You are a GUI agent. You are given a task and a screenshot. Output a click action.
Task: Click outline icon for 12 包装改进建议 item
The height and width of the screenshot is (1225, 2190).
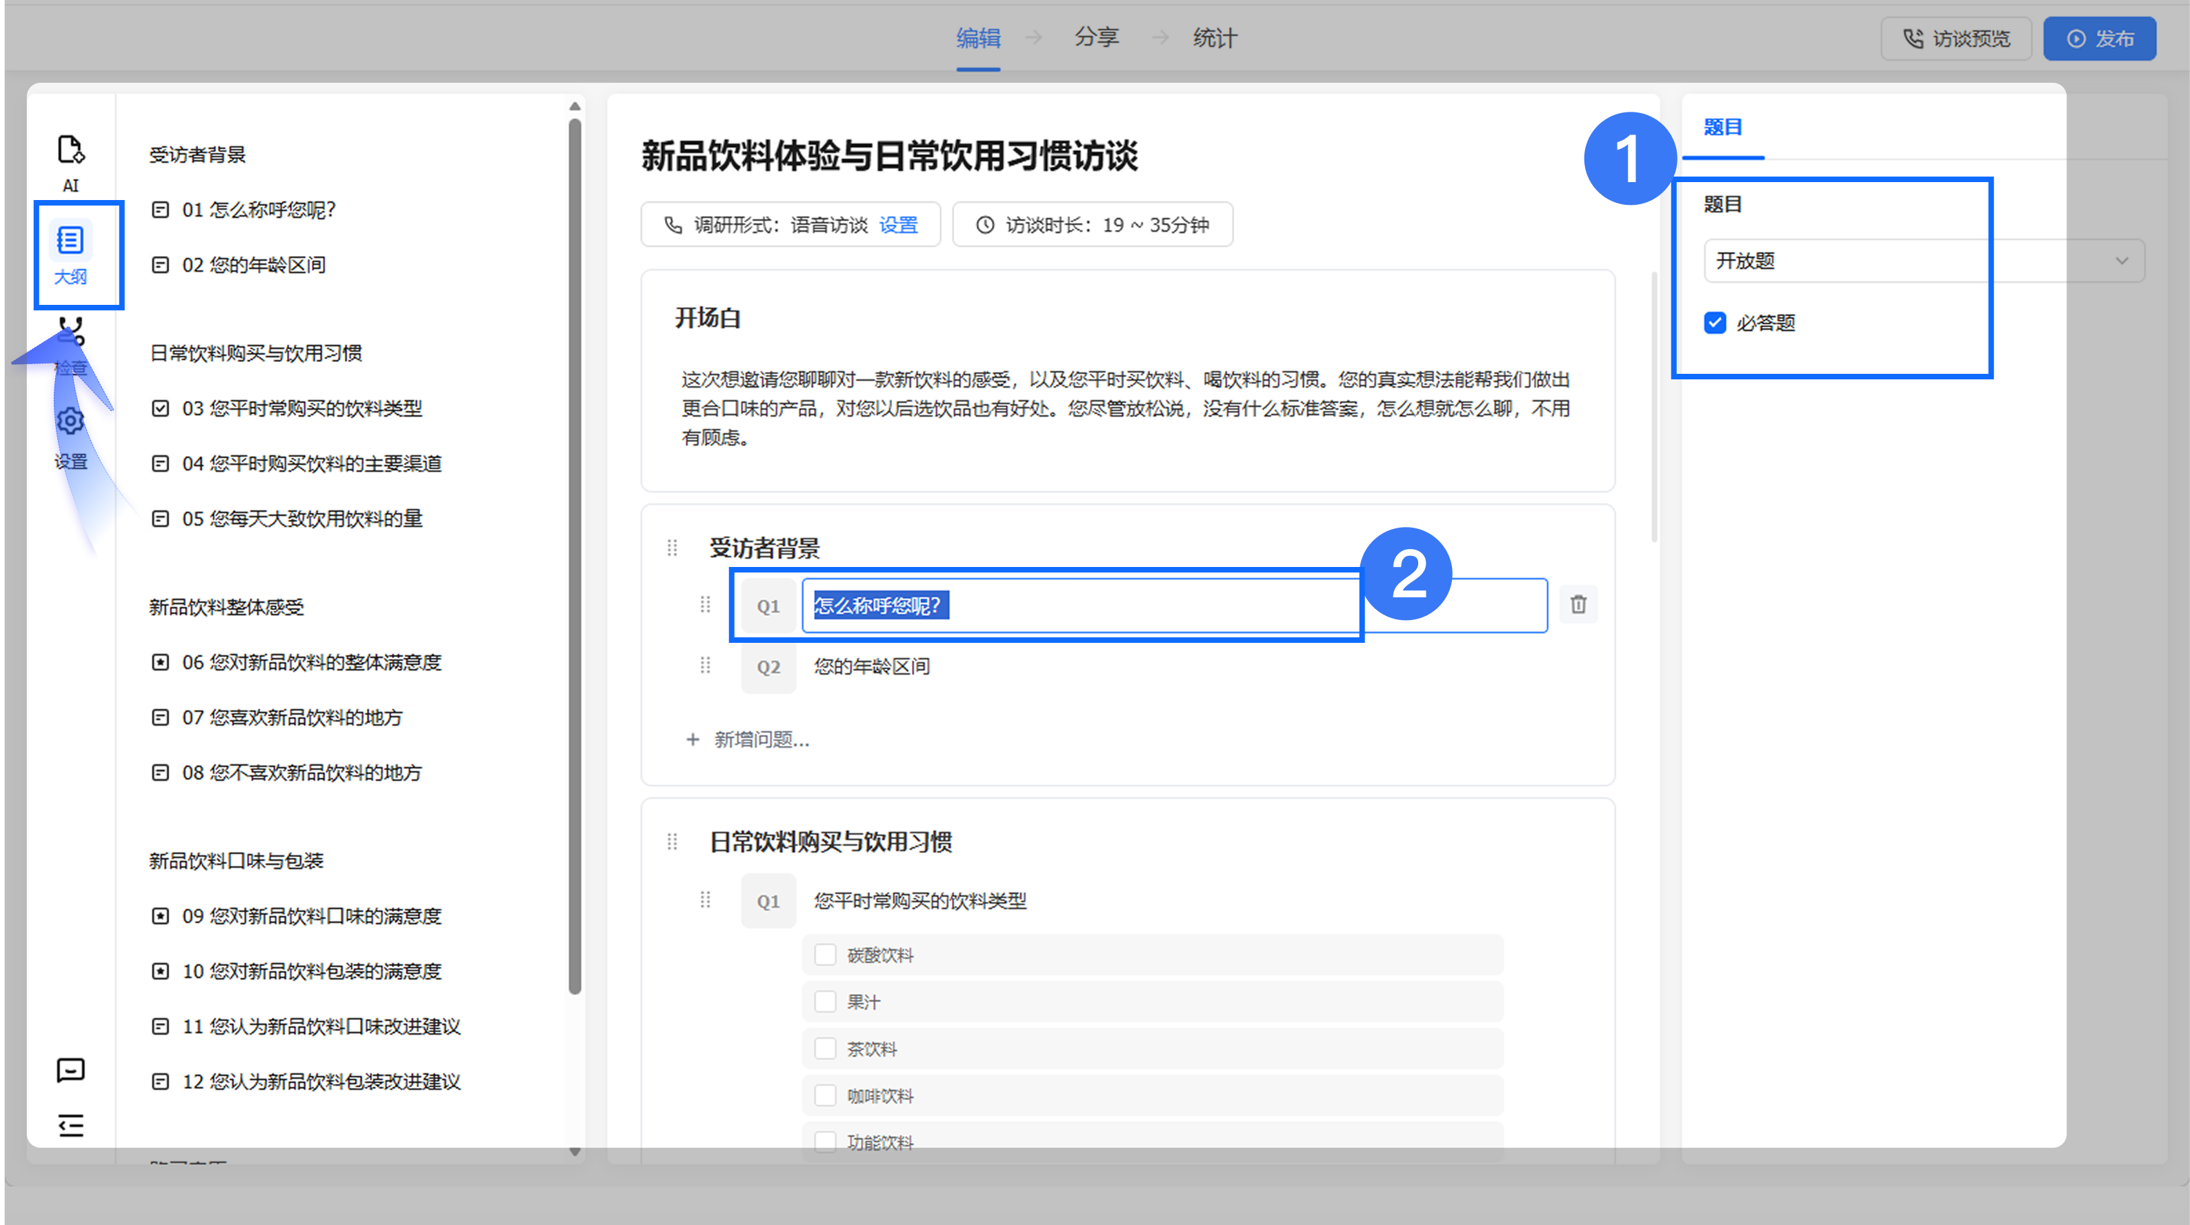tap(160, 1082)
